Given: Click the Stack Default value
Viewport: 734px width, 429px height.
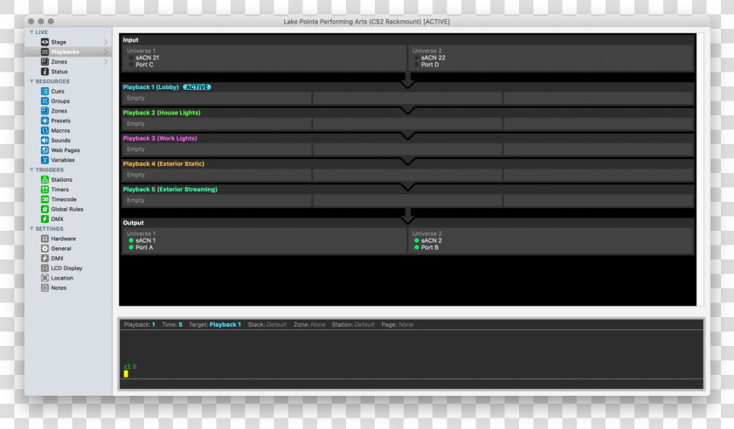Looking at the screenshot, I should coord(276,325).
